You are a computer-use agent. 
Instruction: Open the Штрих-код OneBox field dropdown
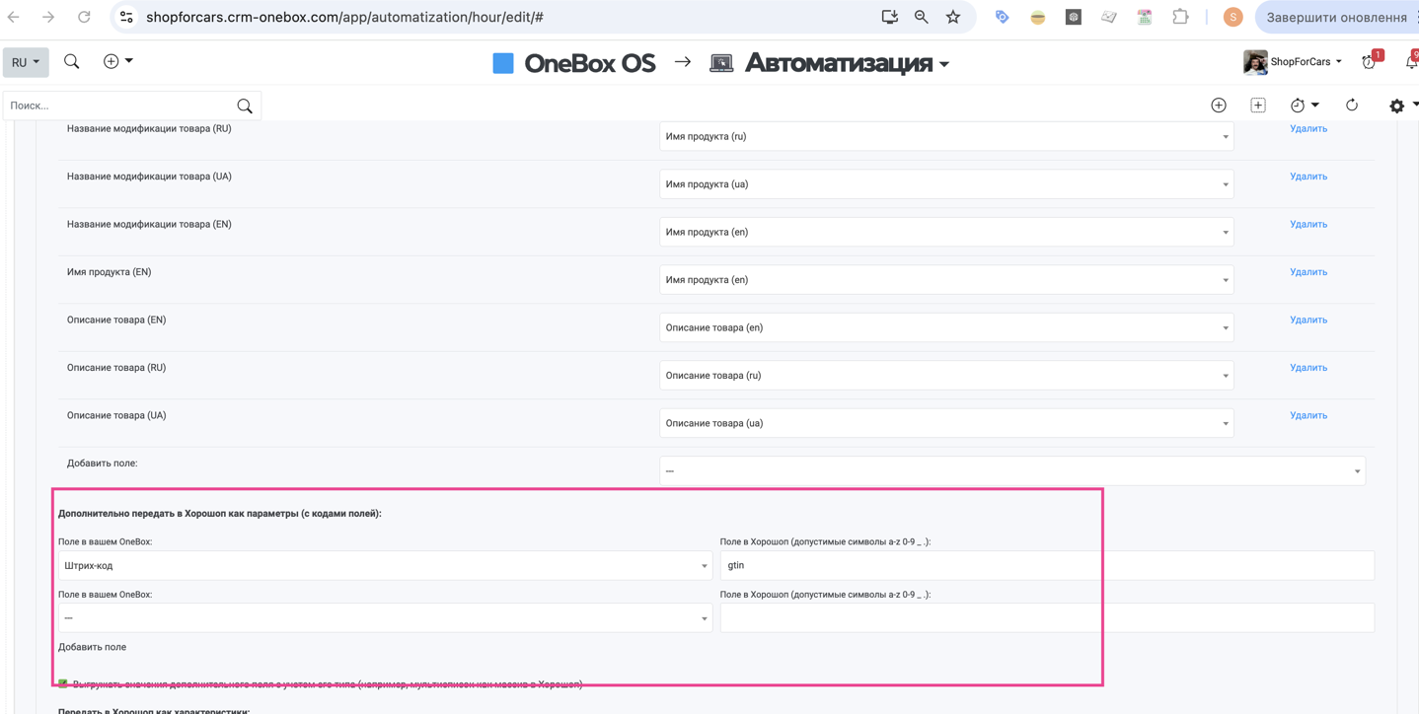(385, 566)
